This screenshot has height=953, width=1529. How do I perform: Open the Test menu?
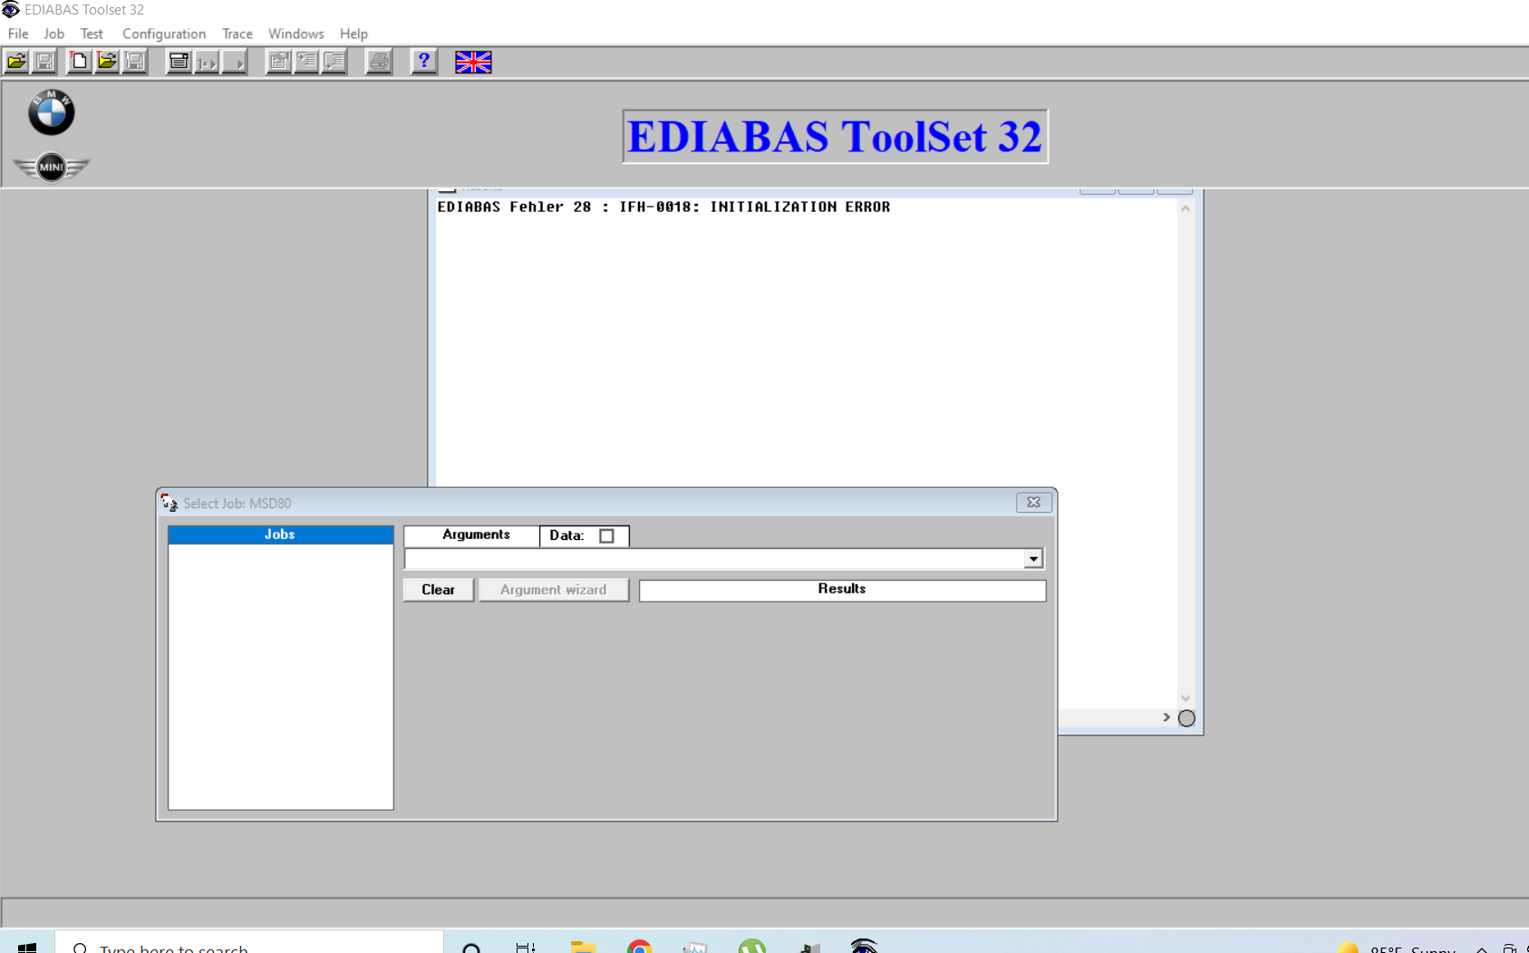[x=92, y=34]
